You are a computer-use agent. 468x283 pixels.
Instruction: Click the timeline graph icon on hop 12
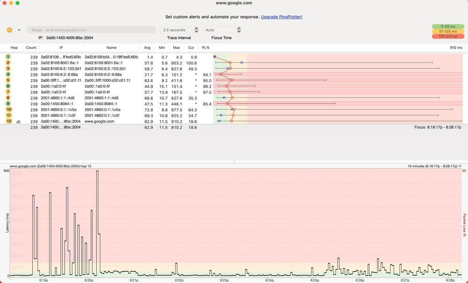pos(19,121)
